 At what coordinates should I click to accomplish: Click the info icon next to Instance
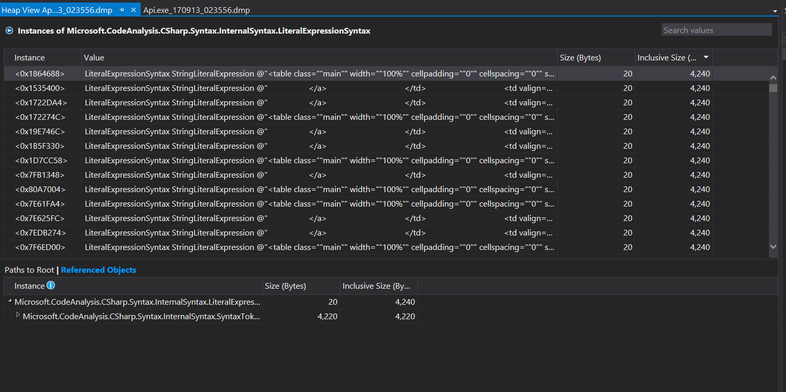point(51,286)
